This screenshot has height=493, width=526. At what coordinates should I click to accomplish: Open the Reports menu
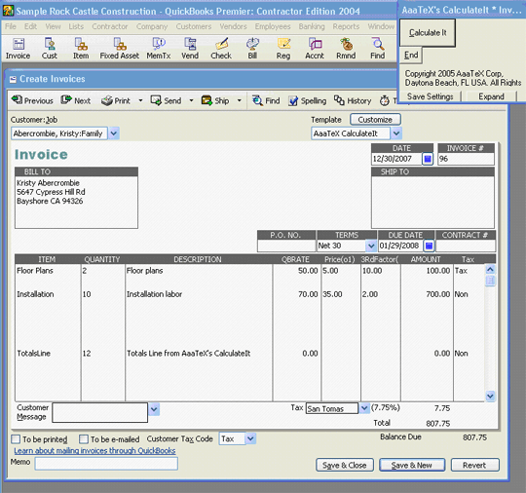[x=346, y=26]
